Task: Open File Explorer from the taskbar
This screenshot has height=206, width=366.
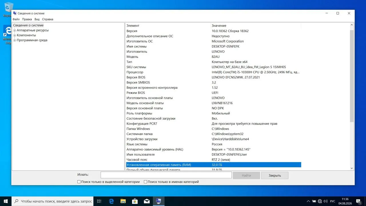Action: [x=123, y=201]
